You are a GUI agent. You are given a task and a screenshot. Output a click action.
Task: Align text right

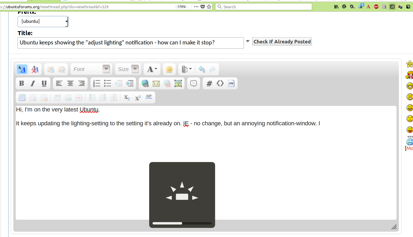(81, 84)
